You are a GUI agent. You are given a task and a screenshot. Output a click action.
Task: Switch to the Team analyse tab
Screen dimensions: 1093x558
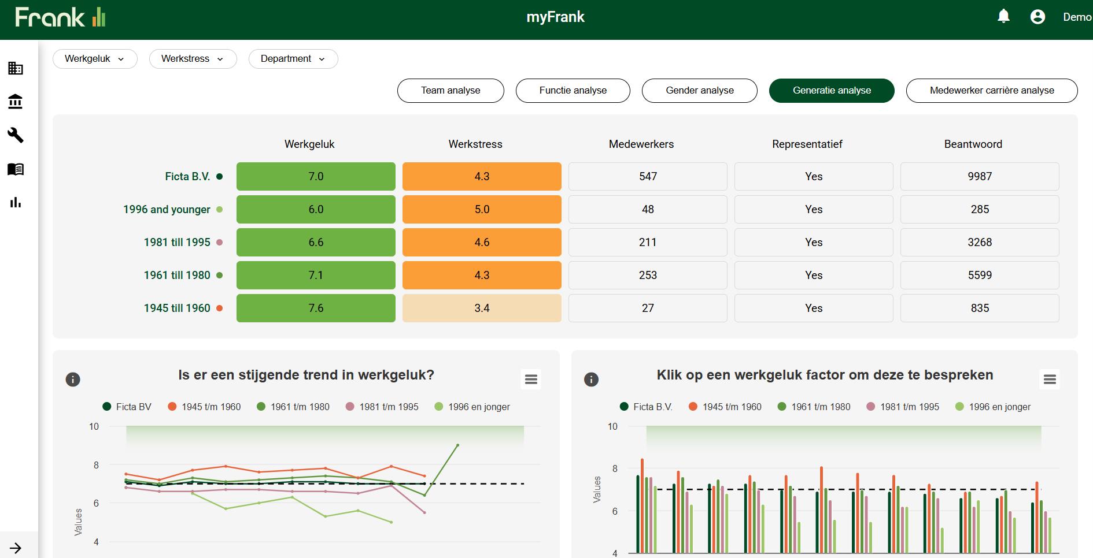[x=451, y=91]
